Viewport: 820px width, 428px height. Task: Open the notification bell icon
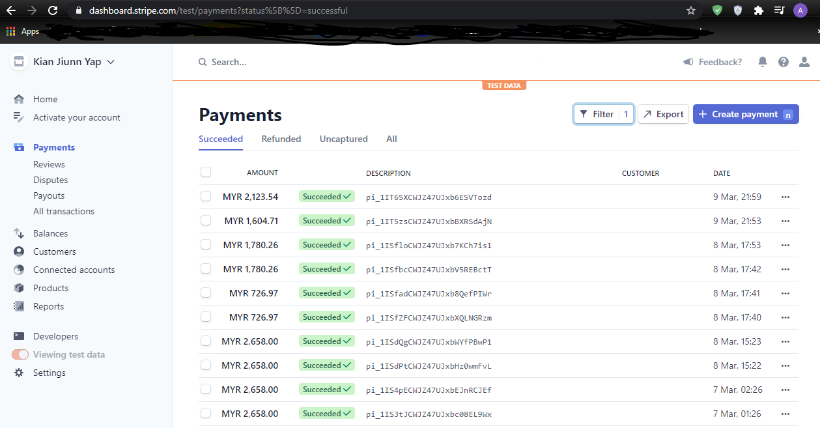click(x=762, y=61)
